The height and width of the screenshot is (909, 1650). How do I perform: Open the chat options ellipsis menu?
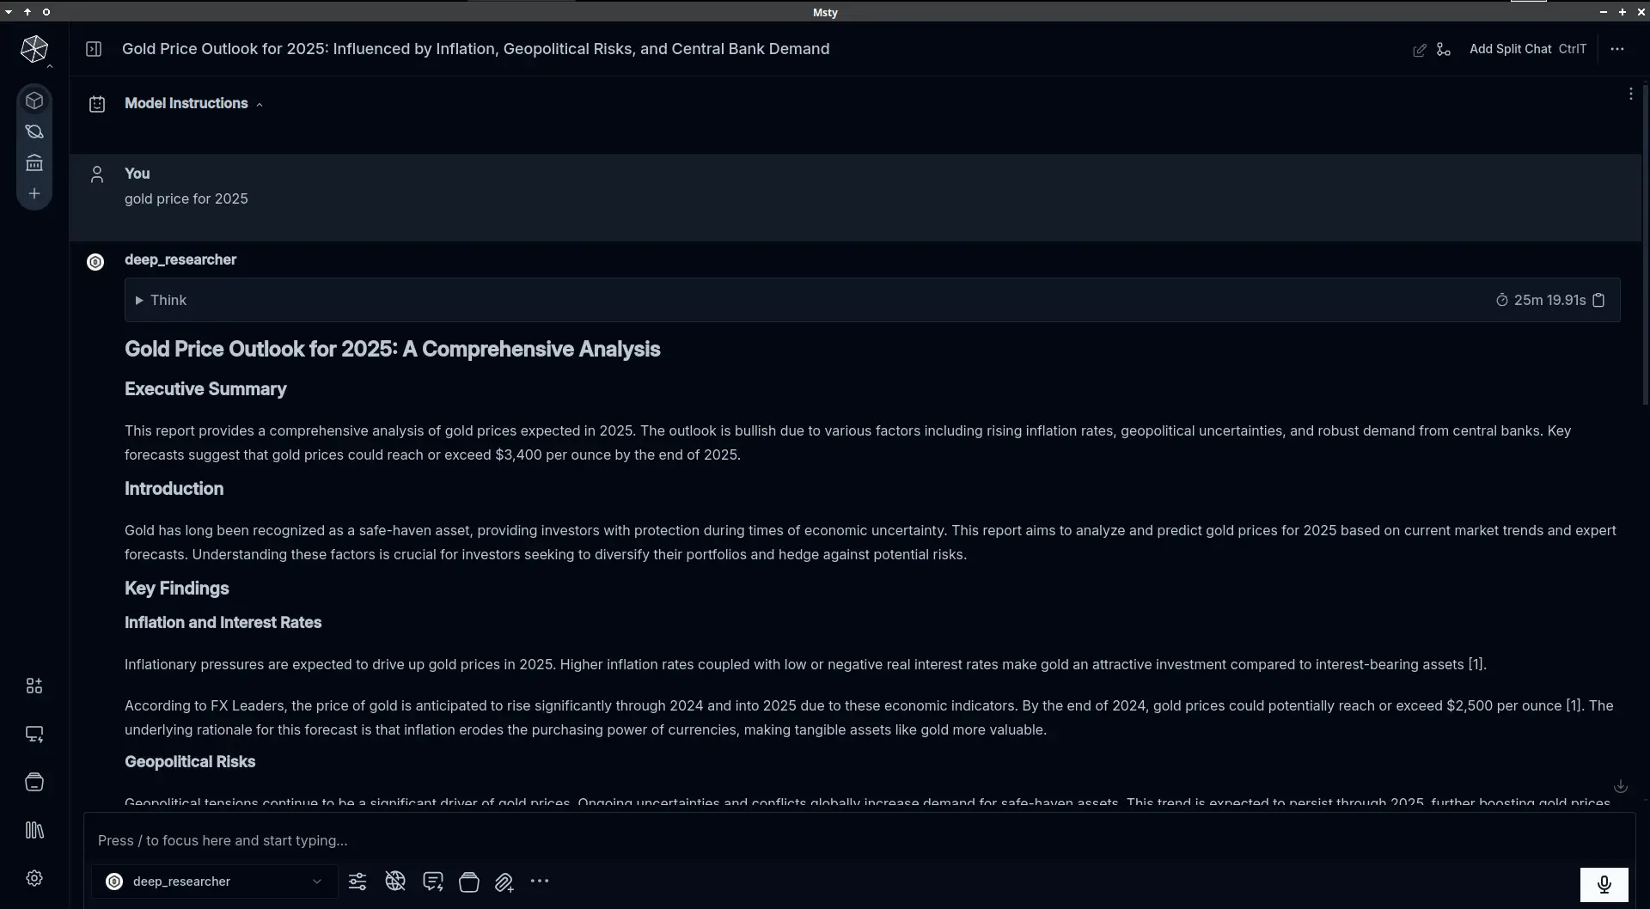tap(1618, 49)
